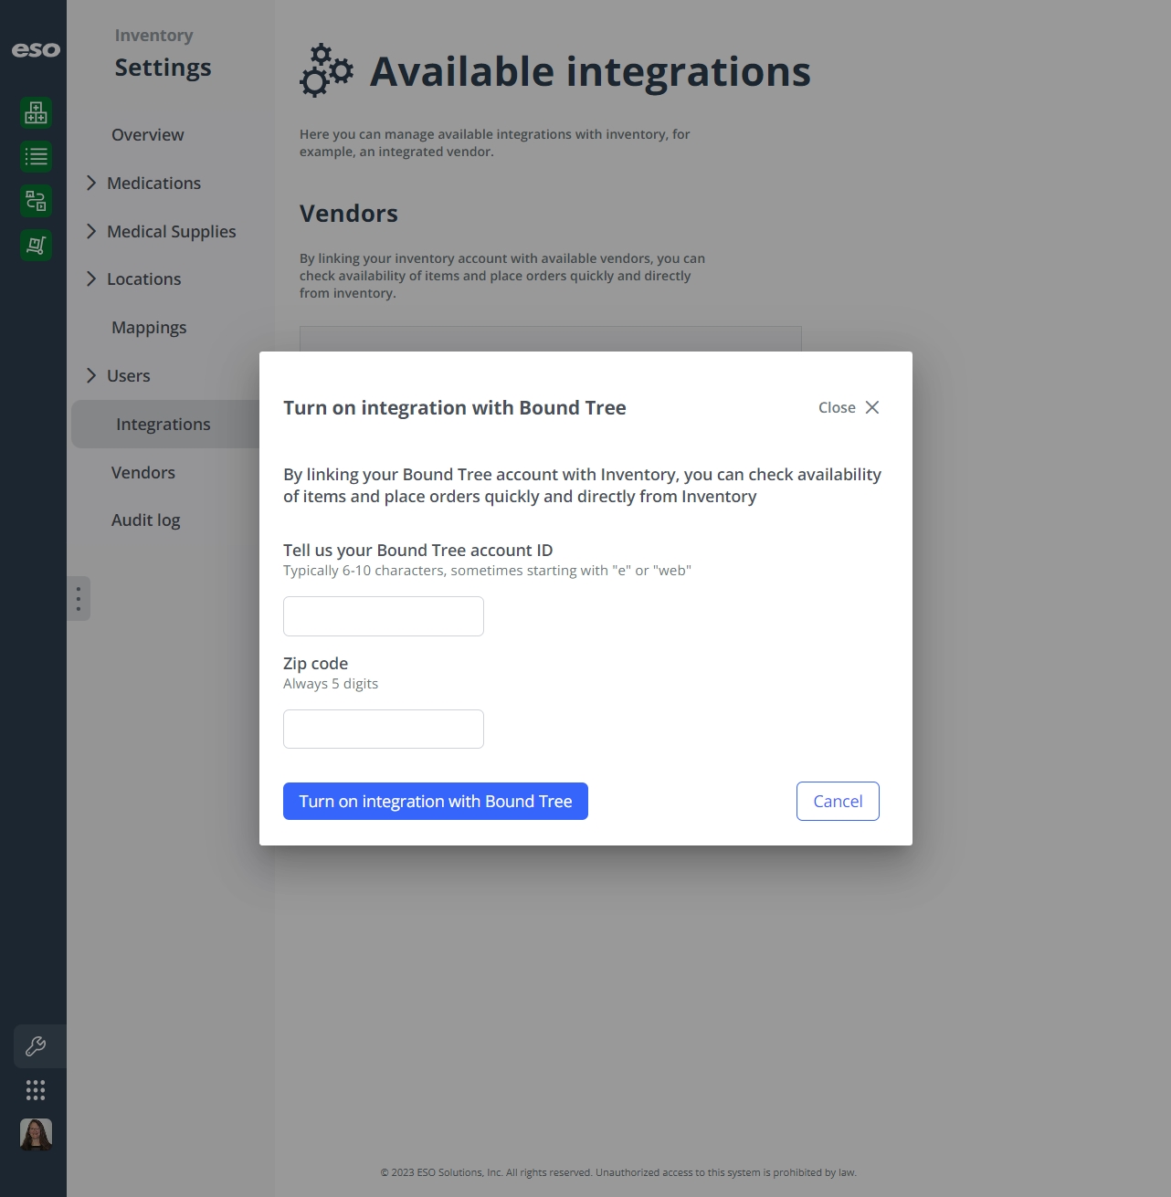1171x1197 pixels.
Task: Click Turn on integration with Bound Tree button
Action: 436,802
